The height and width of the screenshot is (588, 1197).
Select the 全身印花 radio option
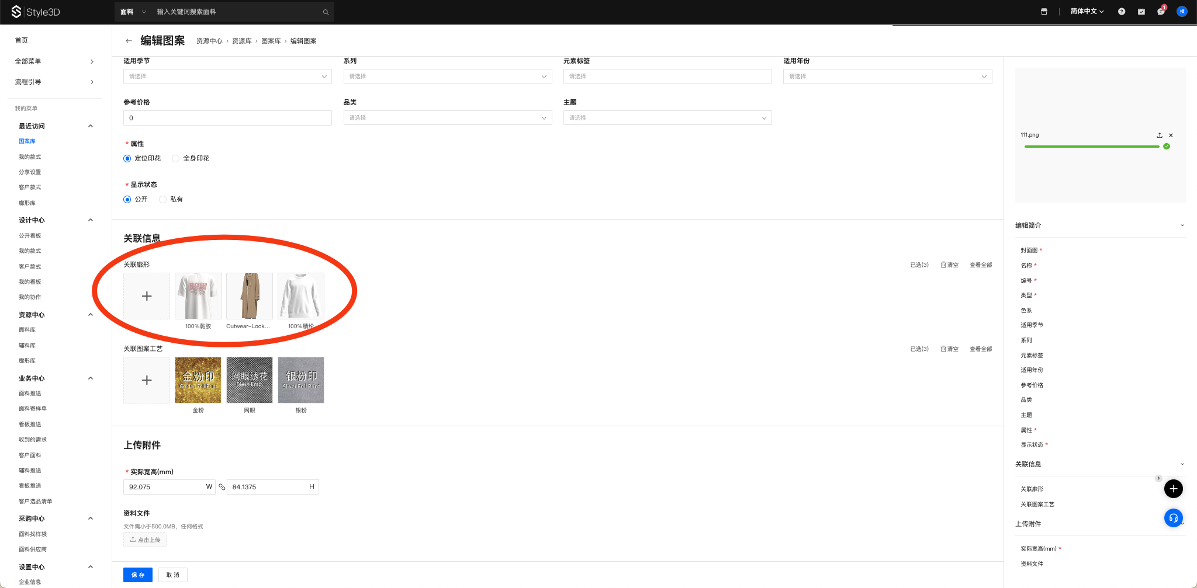(176, 159)
